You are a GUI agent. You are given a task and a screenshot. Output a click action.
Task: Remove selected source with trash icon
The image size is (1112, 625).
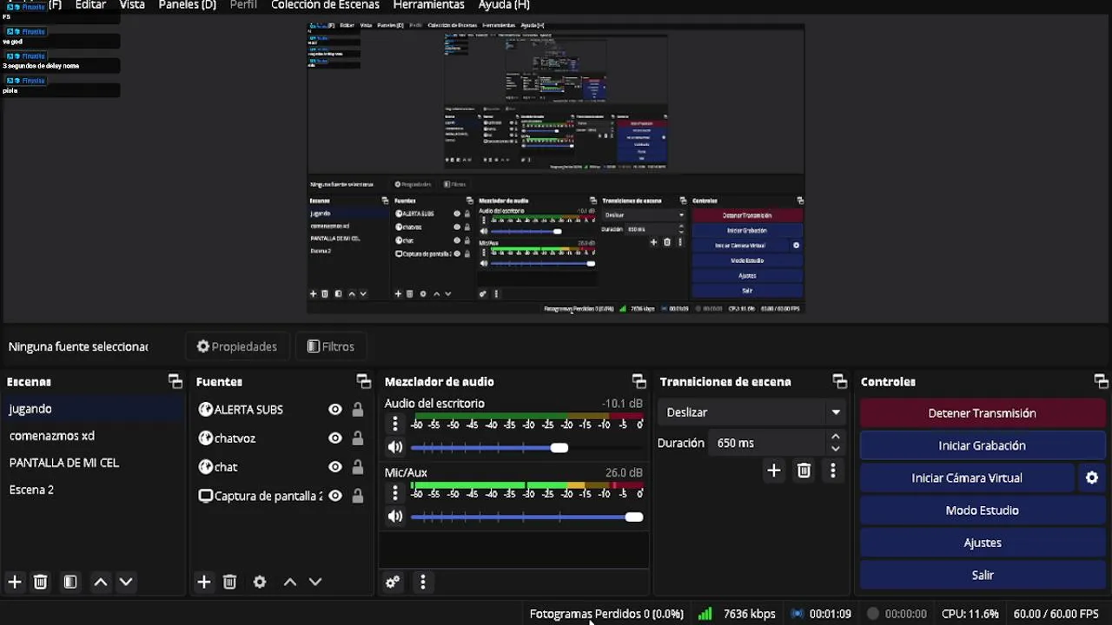(x=229, y=582)
